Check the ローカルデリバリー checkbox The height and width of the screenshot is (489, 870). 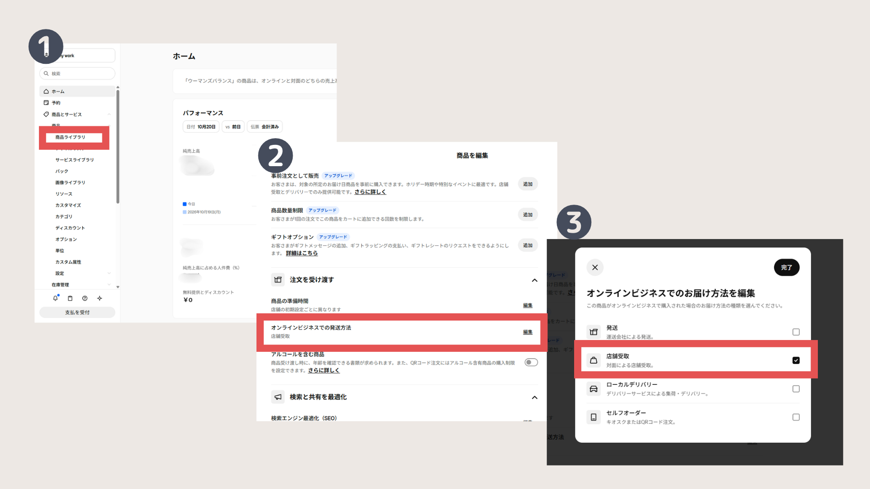[x=796, y=389]
